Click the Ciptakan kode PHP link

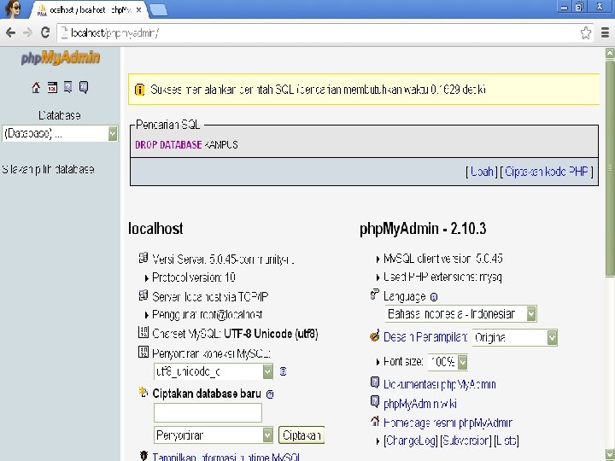pos(547,172)
